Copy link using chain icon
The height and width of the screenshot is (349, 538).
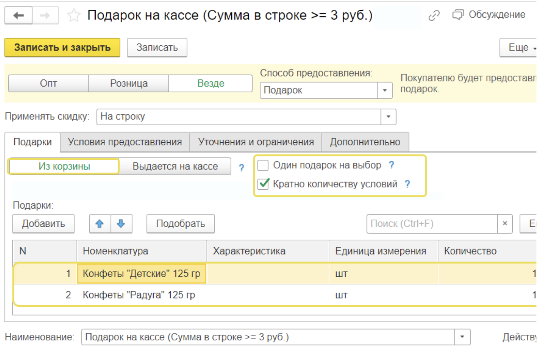coord(434,16)
